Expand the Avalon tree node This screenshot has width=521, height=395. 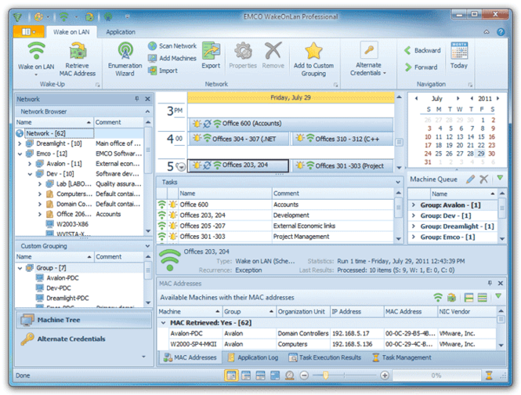point(30,164)
